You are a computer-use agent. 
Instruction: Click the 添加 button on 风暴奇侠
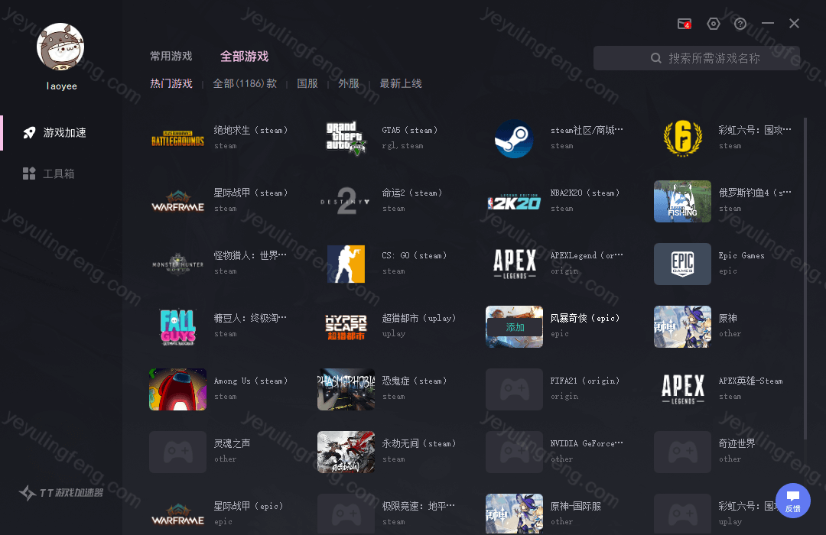point(515,327)
